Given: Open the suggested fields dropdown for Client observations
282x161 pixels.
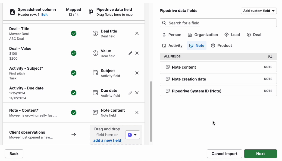Looking at the screenshot, I should (133, 135).
